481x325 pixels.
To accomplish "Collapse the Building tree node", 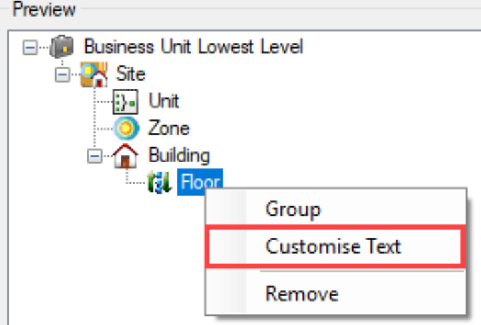I will (x=94, y=156).
